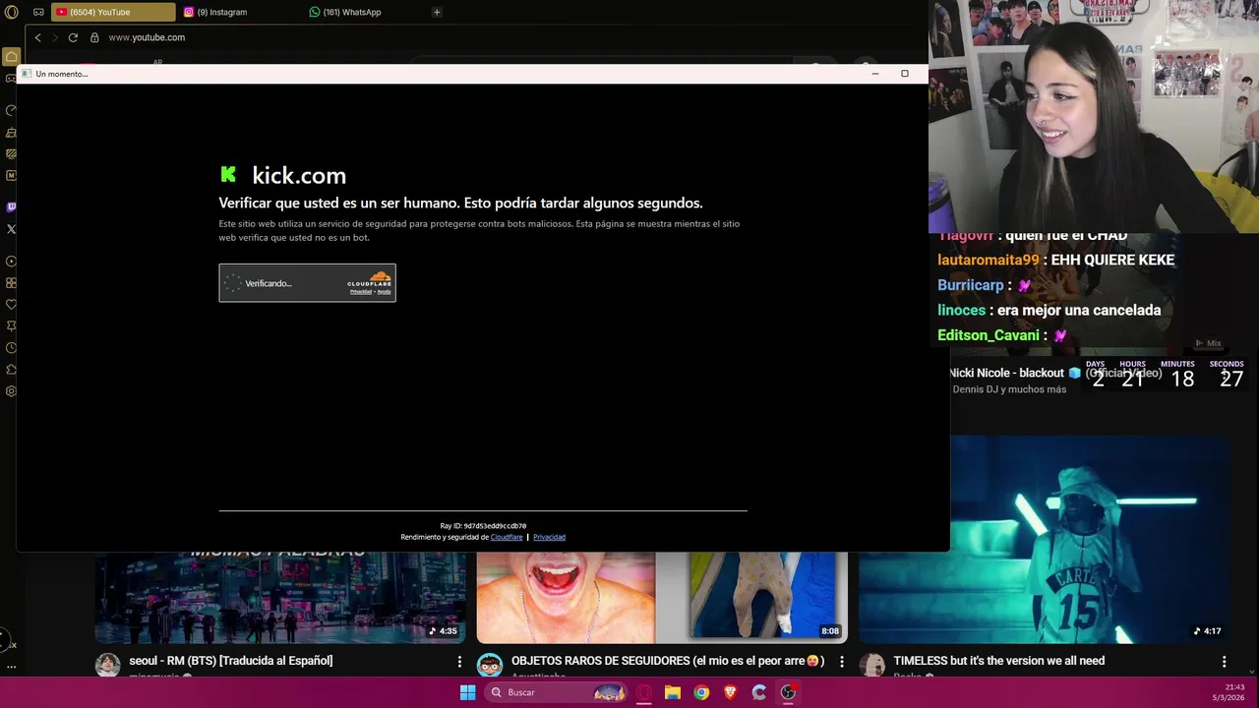Image resolution: width=1259 pixels, height=708 pixels.
Task: Click Ayuda link inside Cloudflare widget
Action: point(385,292)
